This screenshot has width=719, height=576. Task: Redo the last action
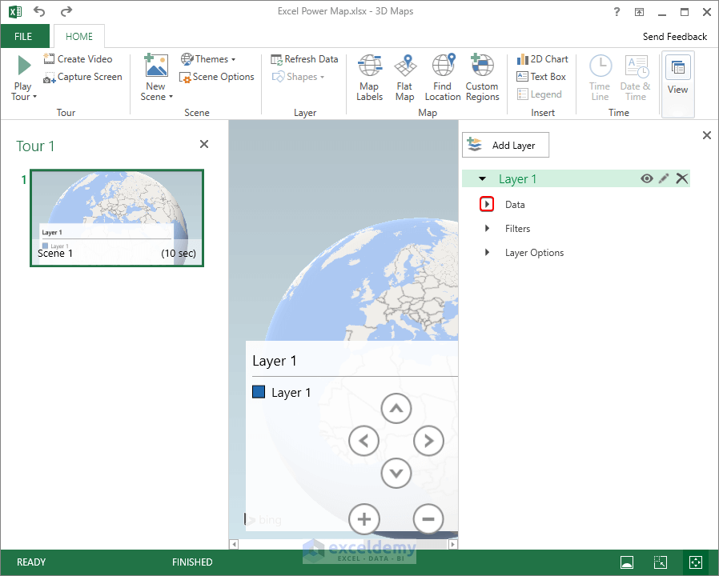tap(66, 11)
